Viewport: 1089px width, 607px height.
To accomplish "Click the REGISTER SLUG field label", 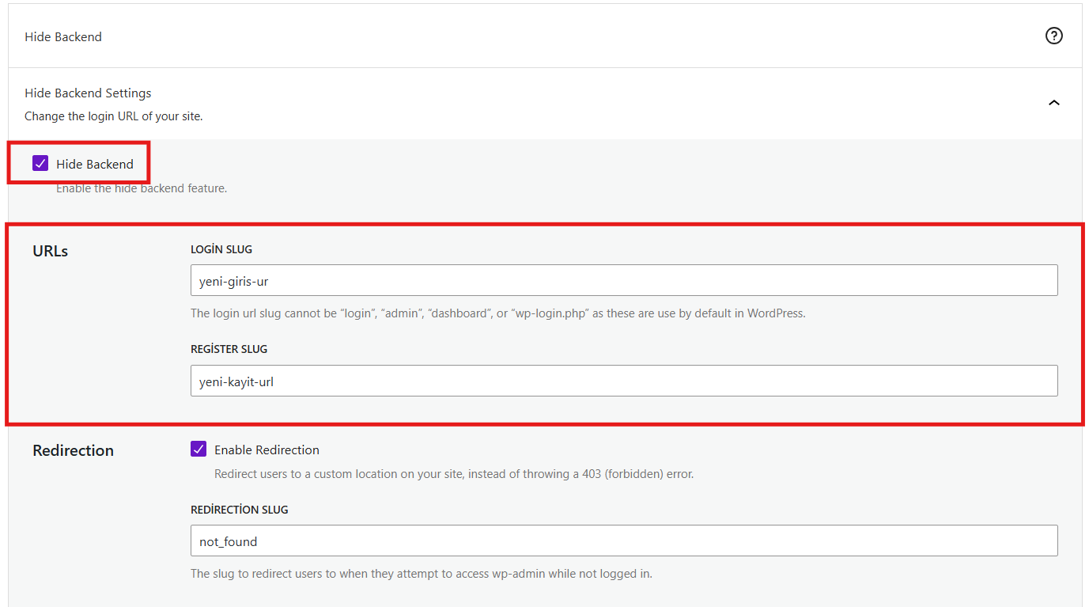I will tap(229, 349).
